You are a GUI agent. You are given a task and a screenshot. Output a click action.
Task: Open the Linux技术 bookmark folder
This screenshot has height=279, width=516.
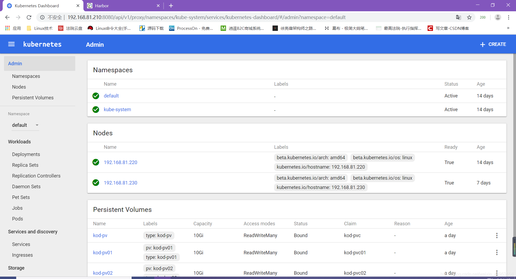point(40,28)
